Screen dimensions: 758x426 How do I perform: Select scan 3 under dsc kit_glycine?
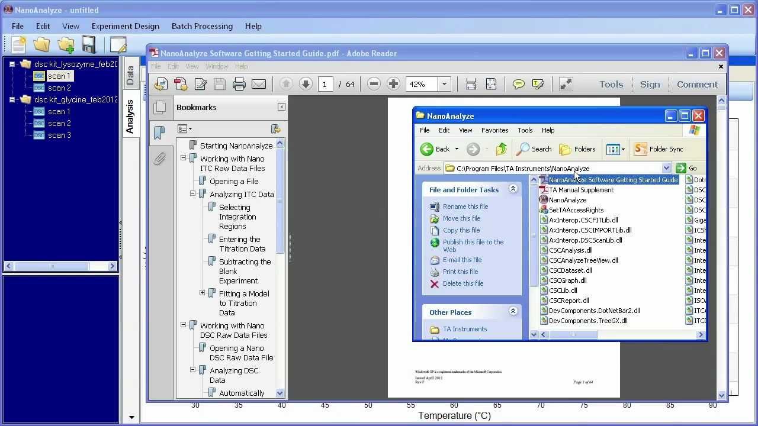[x=59, y=135]
